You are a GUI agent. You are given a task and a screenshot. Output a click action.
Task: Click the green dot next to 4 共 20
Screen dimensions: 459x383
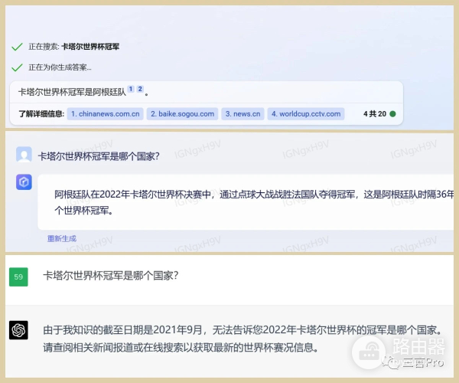pos(393,113)
